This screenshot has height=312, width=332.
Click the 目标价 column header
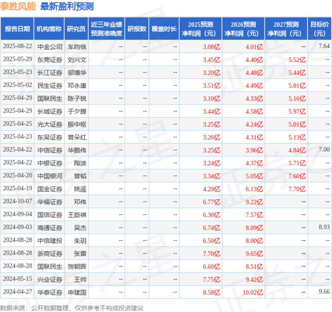320,29
